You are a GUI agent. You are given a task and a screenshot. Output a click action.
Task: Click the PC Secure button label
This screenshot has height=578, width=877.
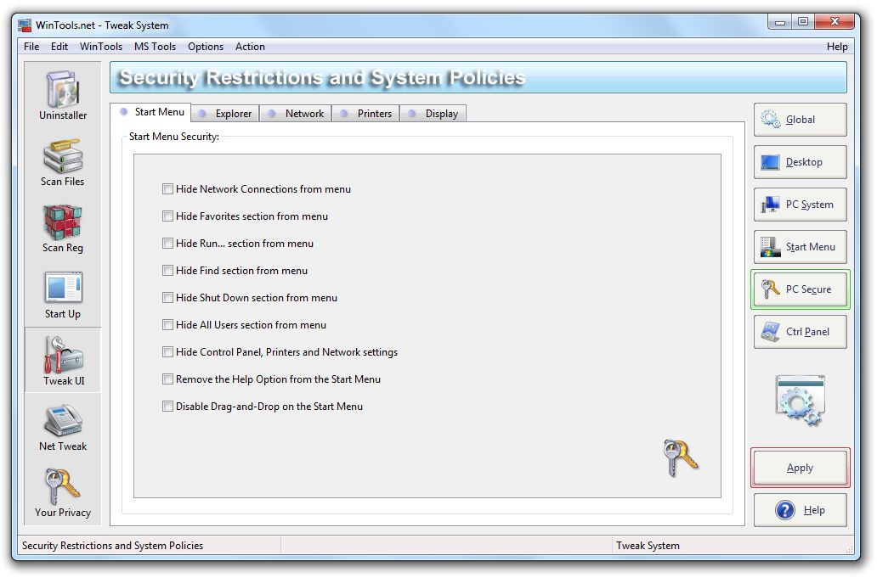click(808, 289)
